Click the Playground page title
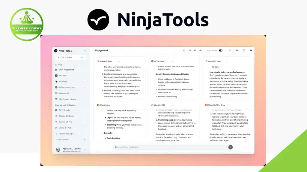 point(101,50)
